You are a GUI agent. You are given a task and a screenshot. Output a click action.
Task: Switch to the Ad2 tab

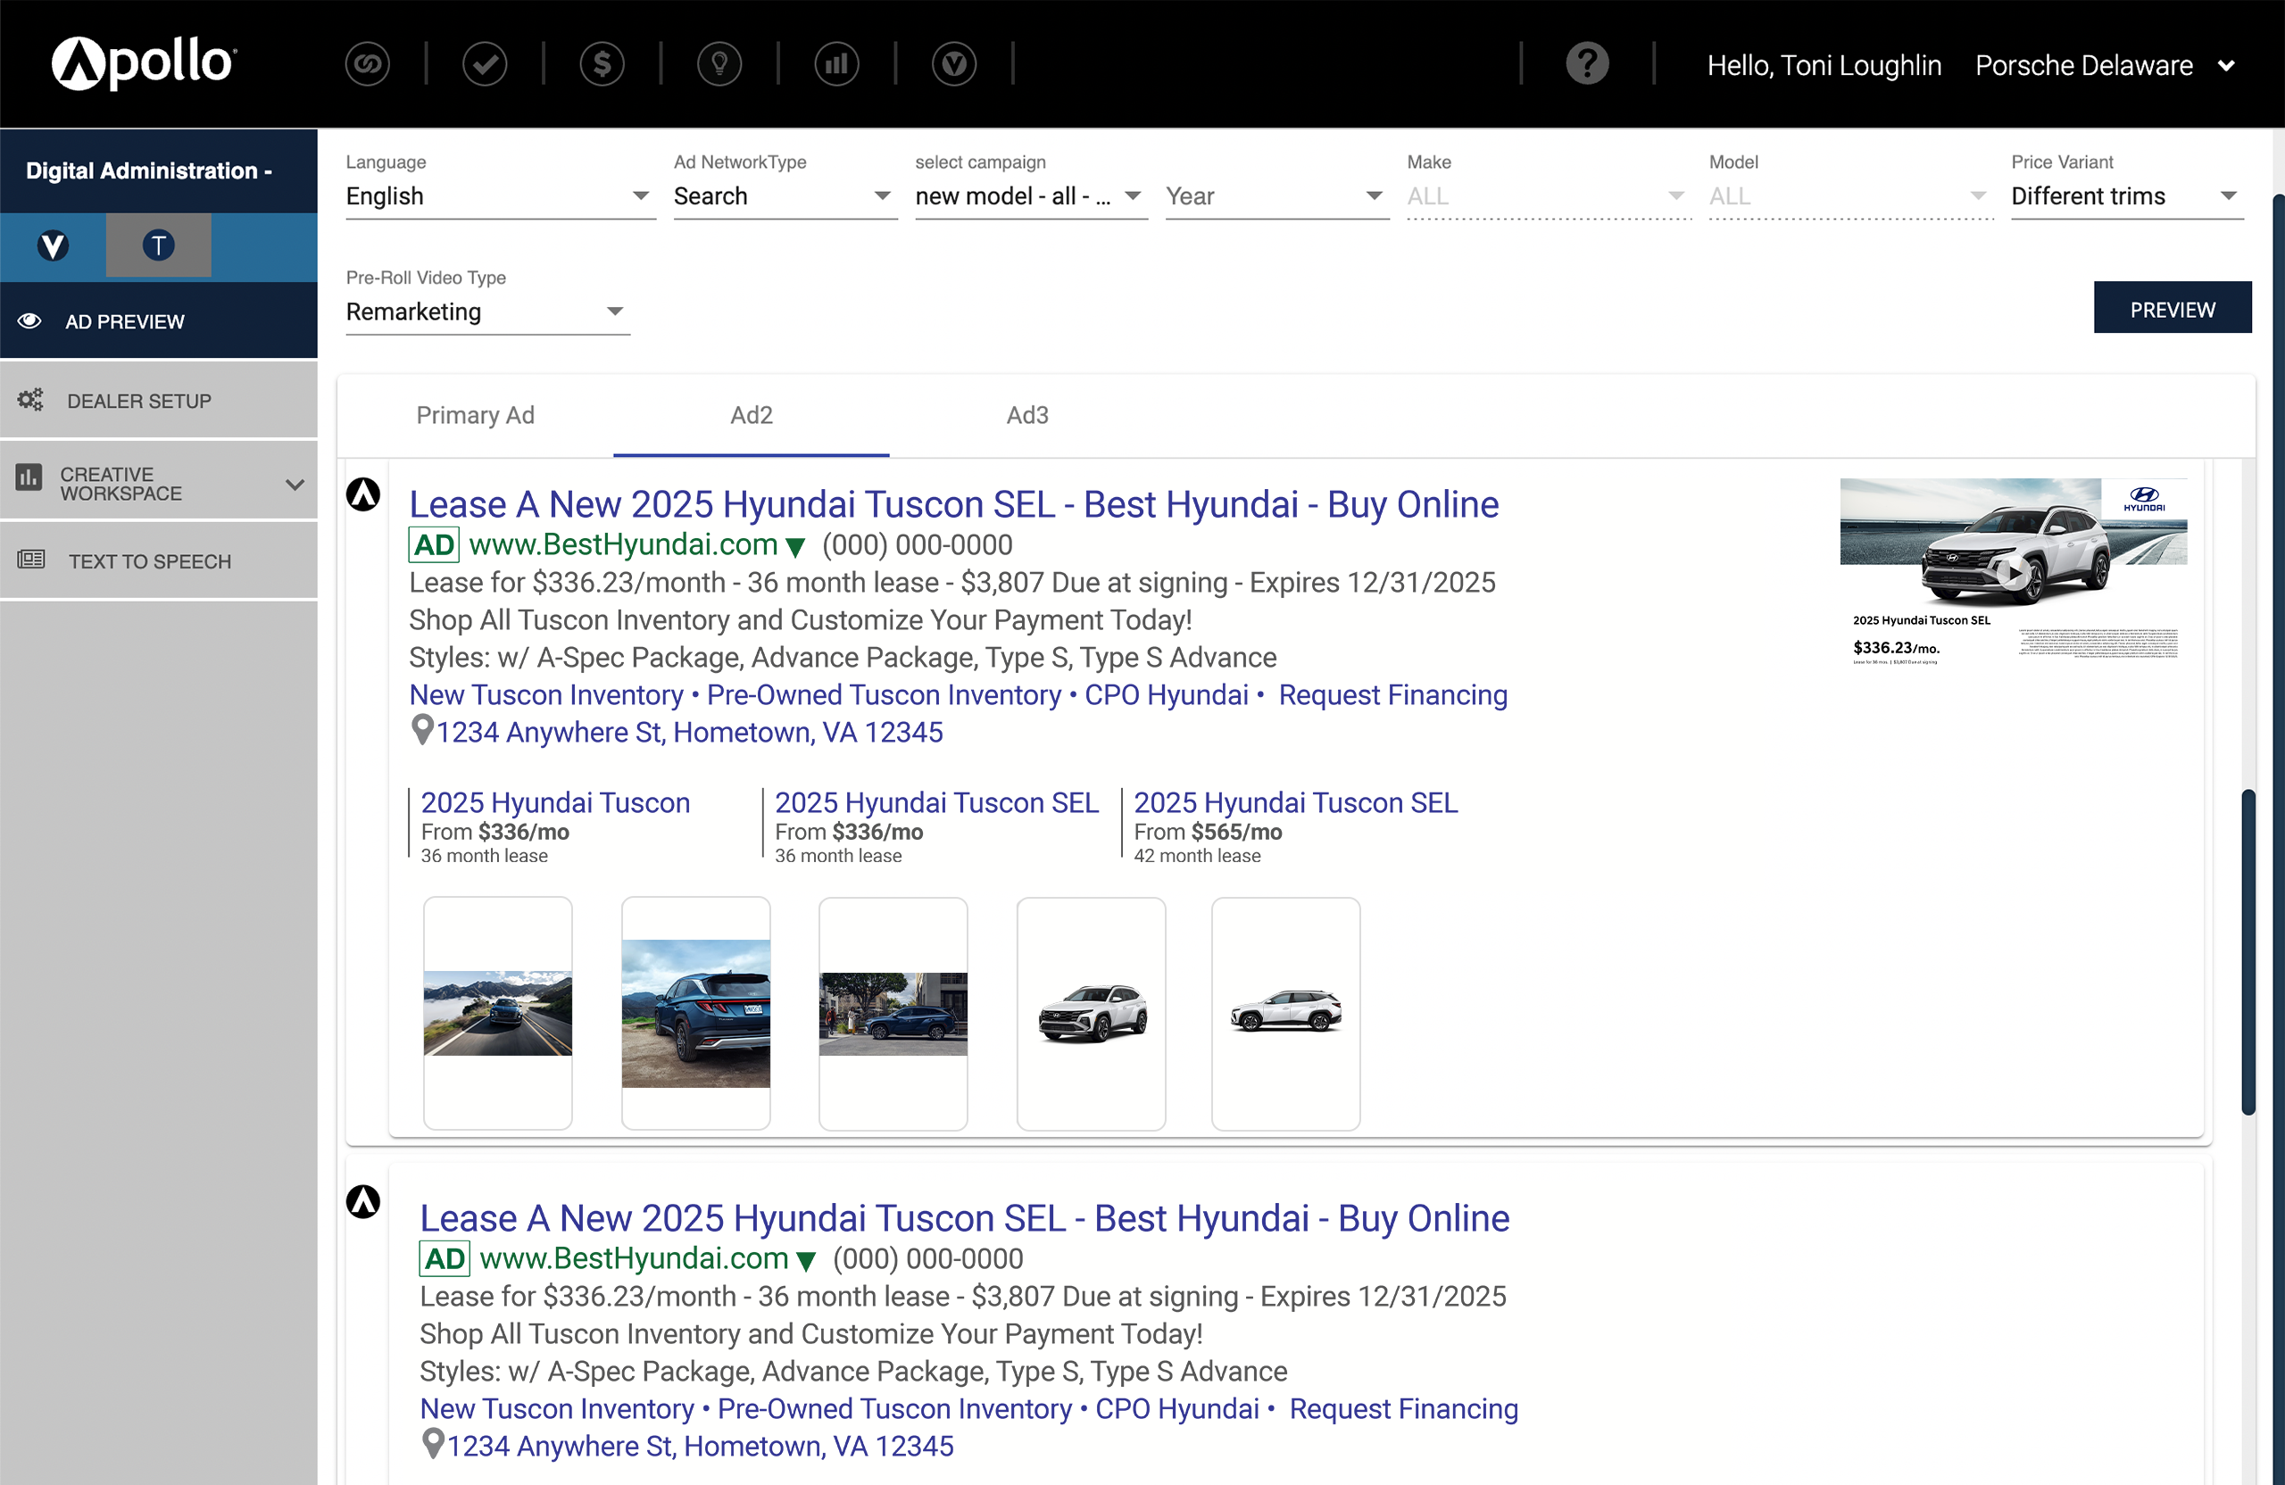[751, 416]
